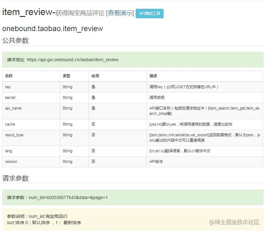Click the 必须 column header
The image size is (266, 232).
pyautogui.click(x=118, y=76)
